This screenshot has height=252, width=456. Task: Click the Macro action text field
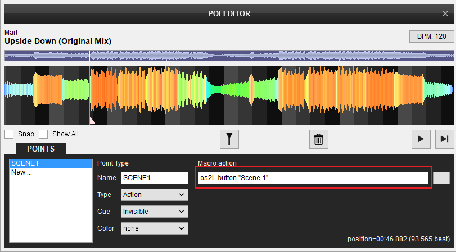tap(313, 178)
